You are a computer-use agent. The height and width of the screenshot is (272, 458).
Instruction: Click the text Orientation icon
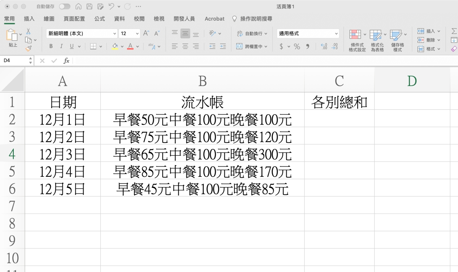pyautogui.click(x=213, y=34)
